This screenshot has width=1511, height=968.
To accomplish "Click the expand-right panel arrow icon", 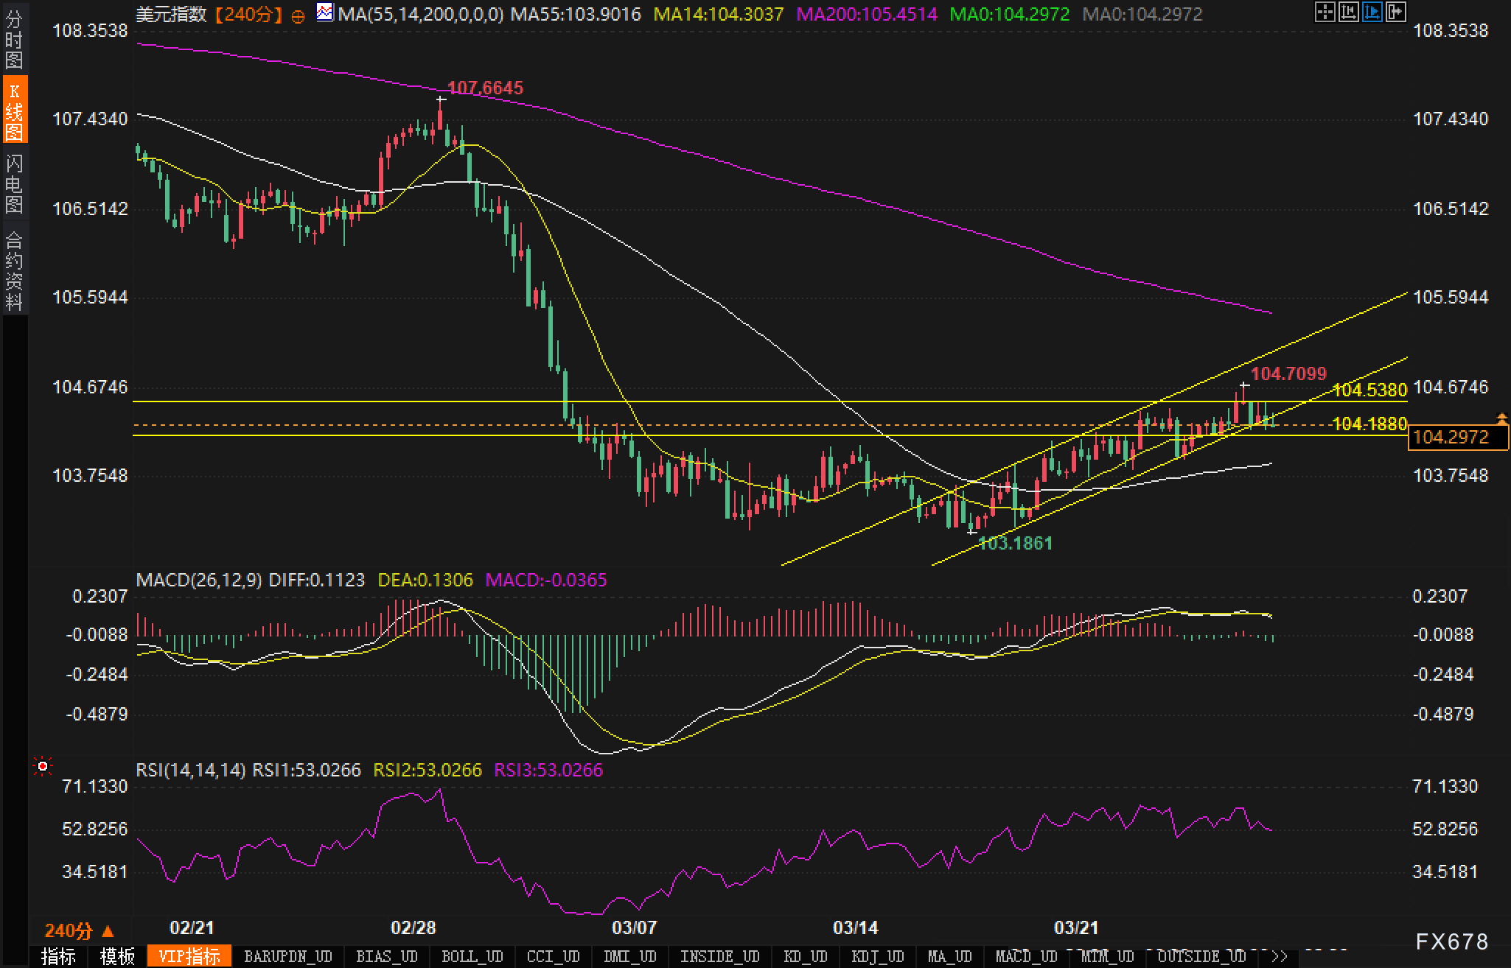I will (x=1396, y=12).
